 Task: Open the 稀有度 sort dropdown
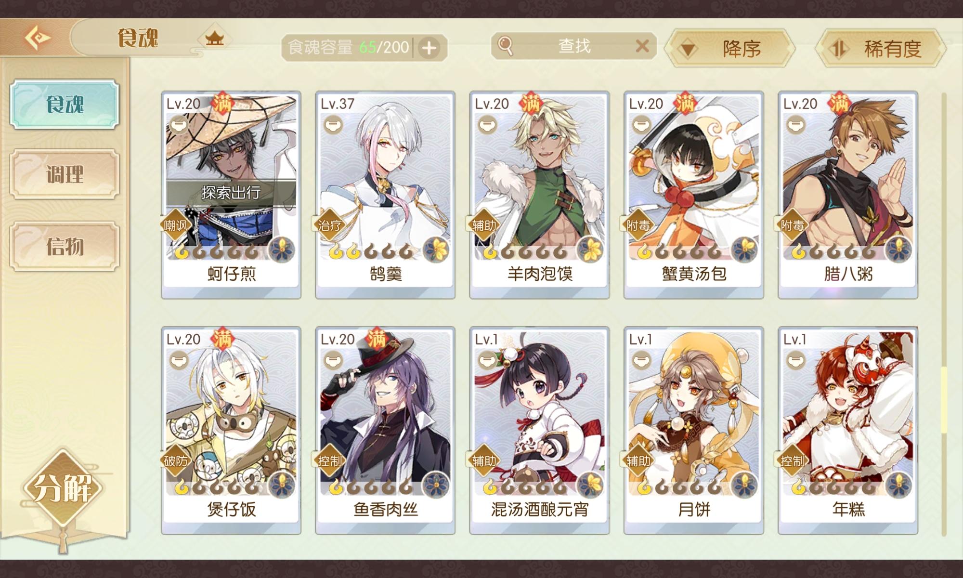[881, 48]
